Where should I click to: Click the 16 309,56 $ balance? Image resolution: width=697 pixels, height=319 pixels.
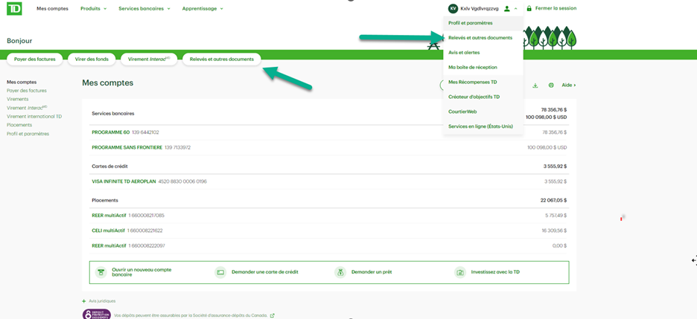tap(555, 231)
